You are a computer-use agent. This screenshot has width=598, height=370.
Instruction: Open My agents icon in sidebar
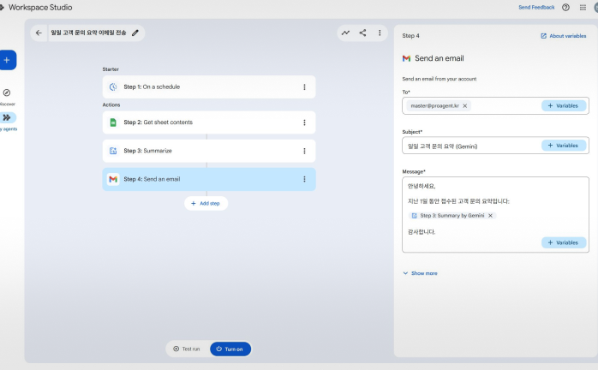click(x=7, y=117)
